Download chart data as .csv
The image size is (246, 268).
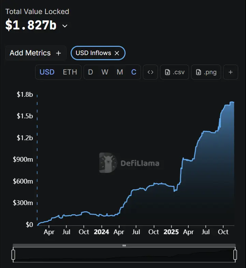(x=175, y=72)
